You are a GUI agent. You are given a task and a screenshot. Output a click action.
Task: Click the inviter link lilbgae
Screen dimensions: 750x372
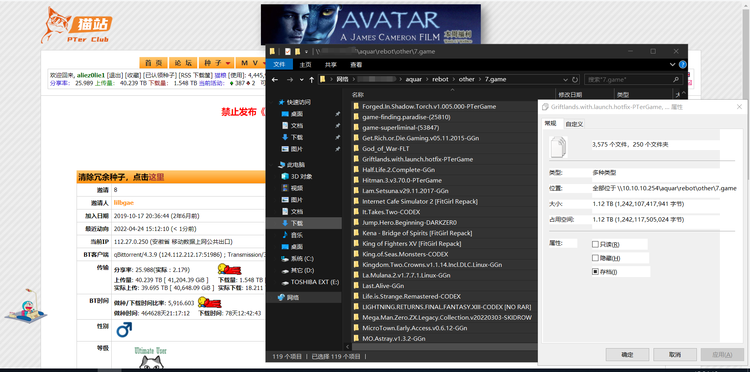click(124, 203)
